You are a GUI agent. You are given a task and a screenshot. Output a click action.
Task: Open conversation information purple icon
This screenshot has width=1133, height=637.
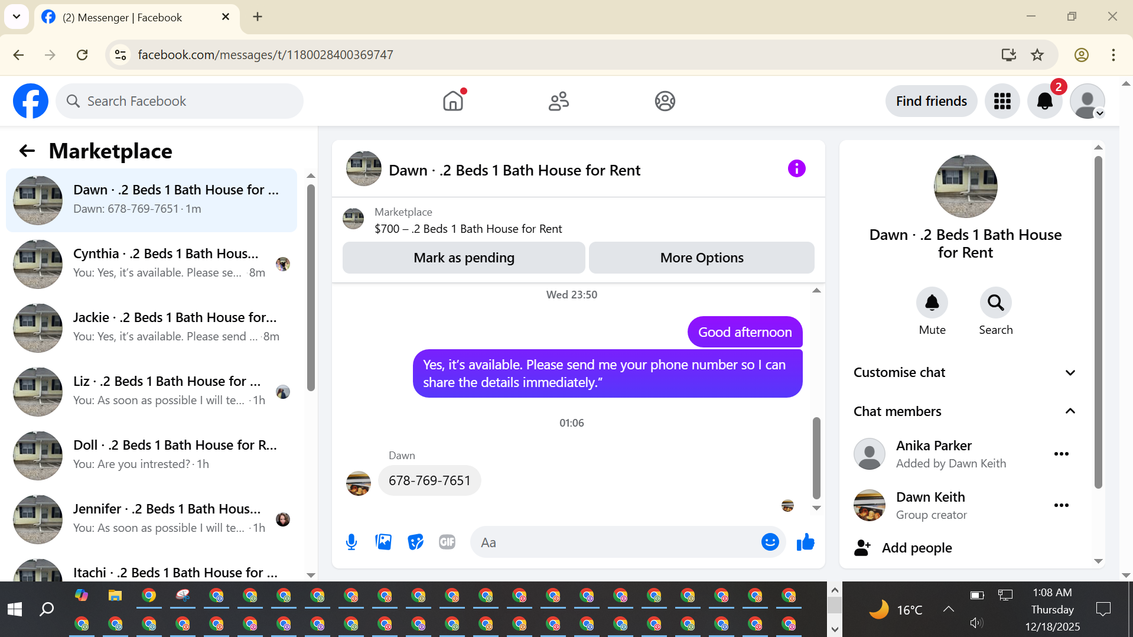point(797,169)
